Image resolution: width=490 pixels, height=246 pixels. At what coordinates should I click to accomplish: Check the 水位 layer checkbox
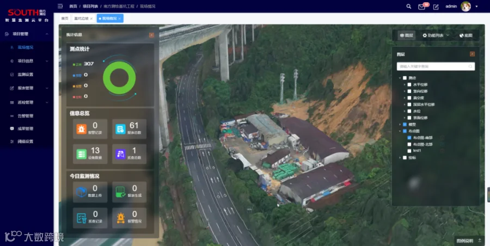point(409,111)
